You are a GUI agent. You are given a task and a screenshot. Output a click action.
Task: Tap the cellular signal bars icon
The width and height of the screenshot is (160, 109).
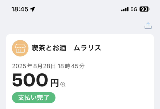[125, 9]
